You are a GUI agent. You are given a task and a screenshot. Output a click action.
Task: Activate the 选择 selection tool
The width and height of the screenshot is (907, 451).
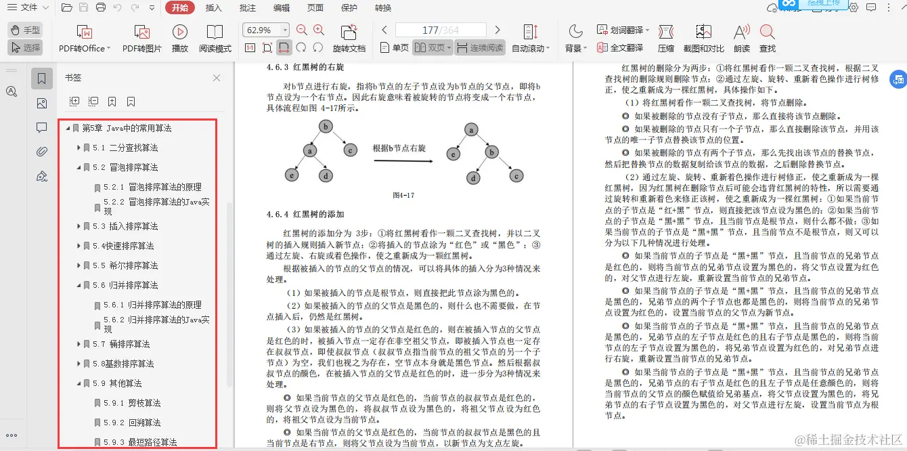click(x=26, y=47)
